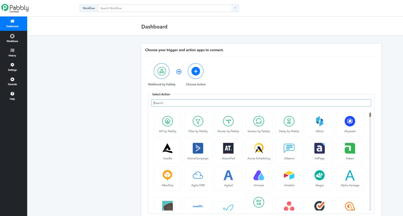Viewport: 403px width, 216px height.
Task: Pick the Acadle app
Action: pyautogui.click(x=168, y=151)
